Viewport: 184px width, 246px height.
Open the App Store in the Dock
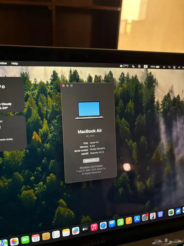(137, 219)
